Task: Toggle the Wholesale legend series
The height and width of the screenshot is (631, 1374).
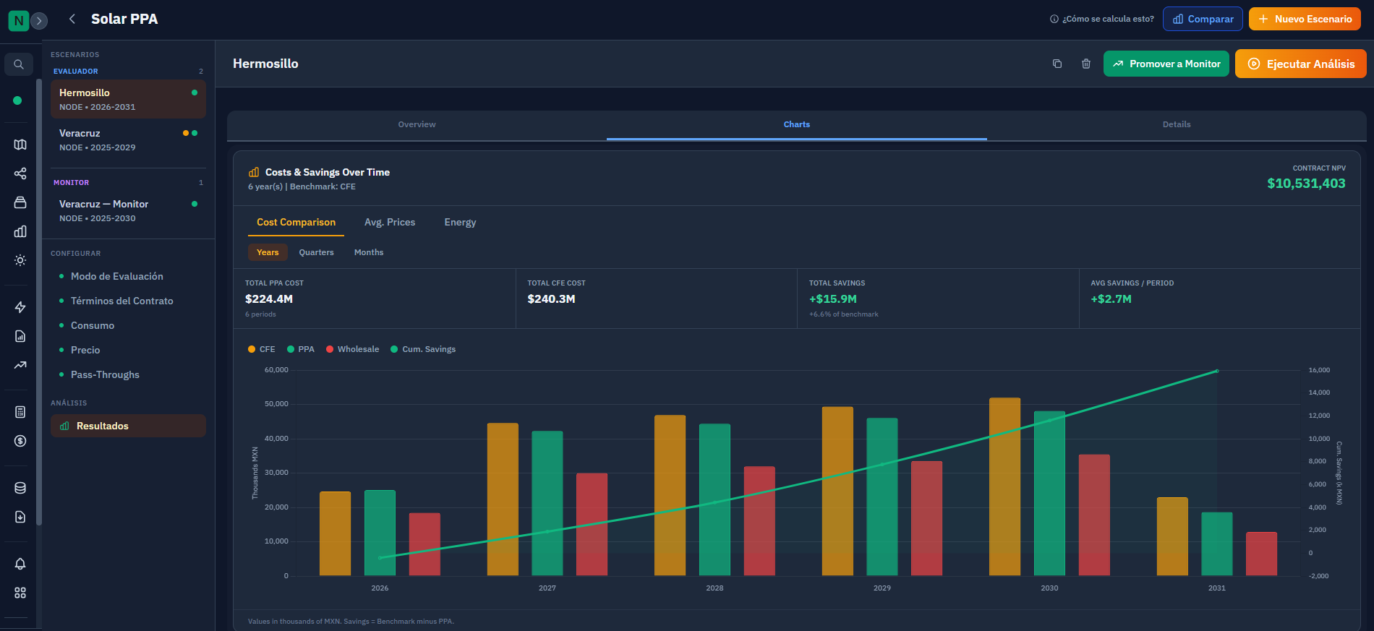Action: pos(352,349)
